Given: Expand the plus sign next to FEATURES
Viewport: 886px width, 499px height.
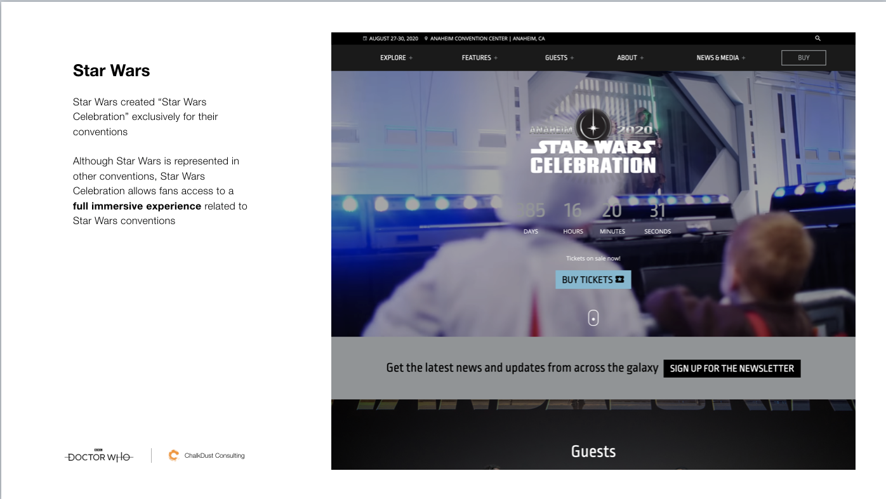Looking at the screenshot, I should point(496,58).
